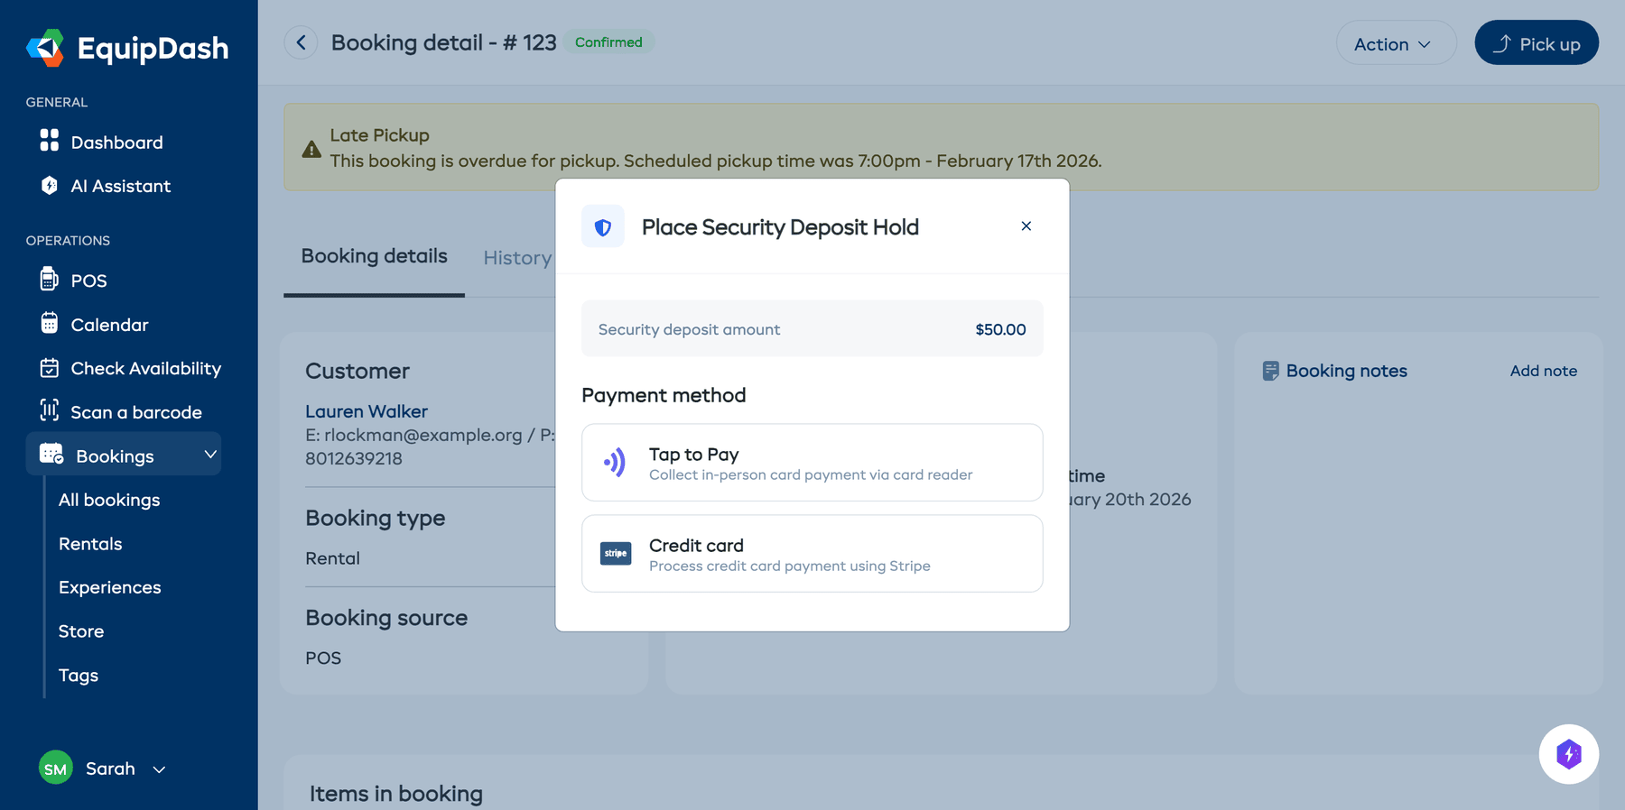Click the SM user avatar
This screenshot has height=810, width=1625.
click(x=55, y=769)
